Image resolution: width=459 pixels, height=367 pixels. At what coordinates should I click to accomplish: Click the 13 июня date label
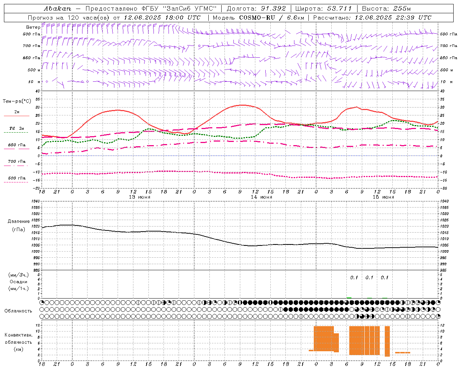tap(140, 197)
